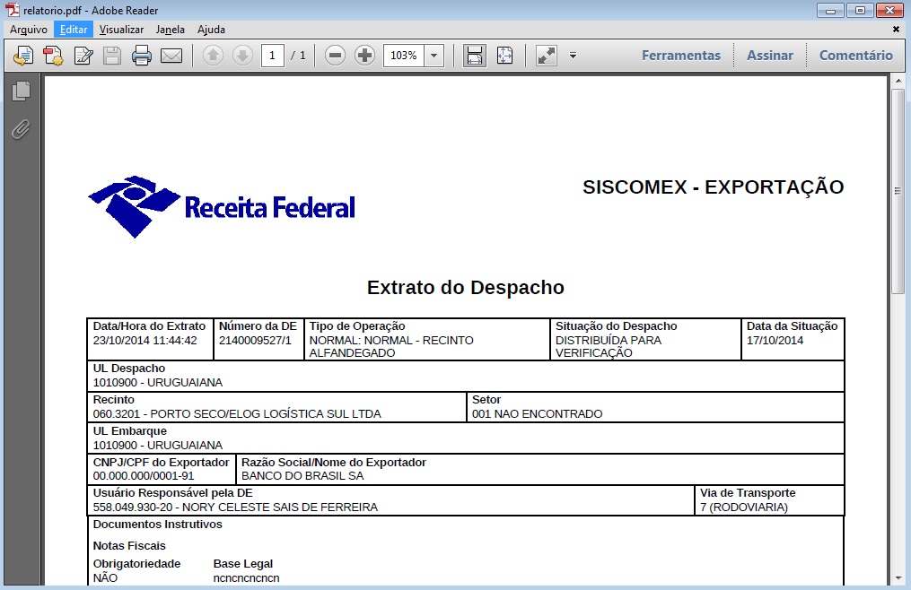Open the Ferramentas pane
Screen dimensions: 911x590
(681, 56)
